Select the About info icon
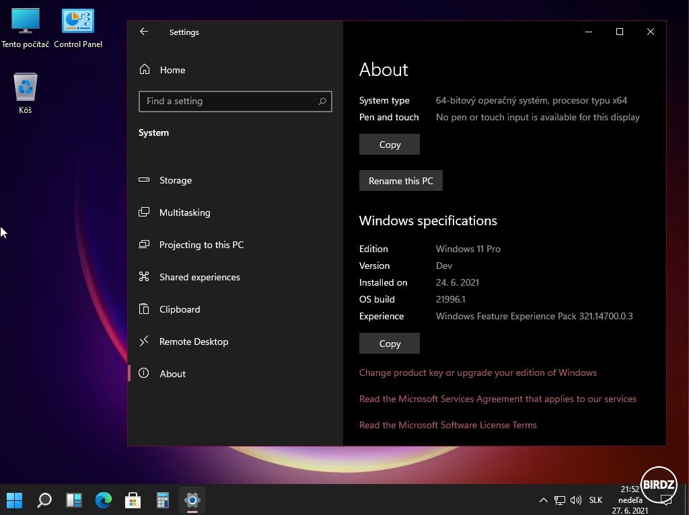The width and height of the screenshot is (689, 515). [144, 373]
